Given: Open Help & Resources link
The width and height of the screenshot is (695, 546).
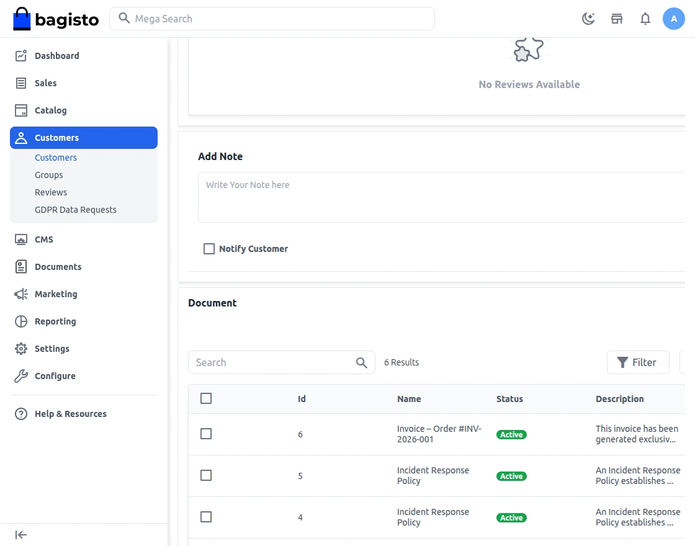Looking at the screenshot, I should [x=71, y=414].
